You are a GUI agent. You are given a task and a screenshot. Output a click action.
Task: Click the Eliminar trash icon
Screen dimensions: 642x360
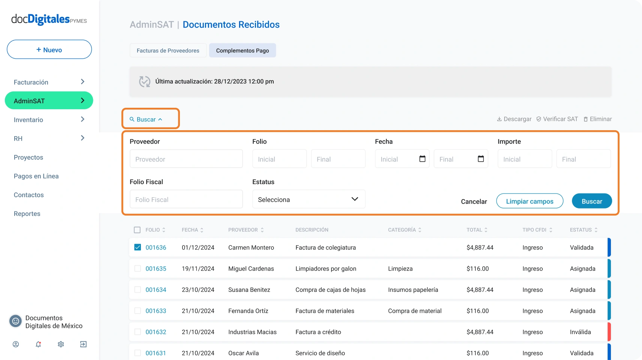coord(585,119)
